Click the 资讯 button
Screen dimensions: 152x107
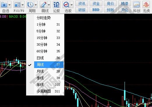(82, 3)
